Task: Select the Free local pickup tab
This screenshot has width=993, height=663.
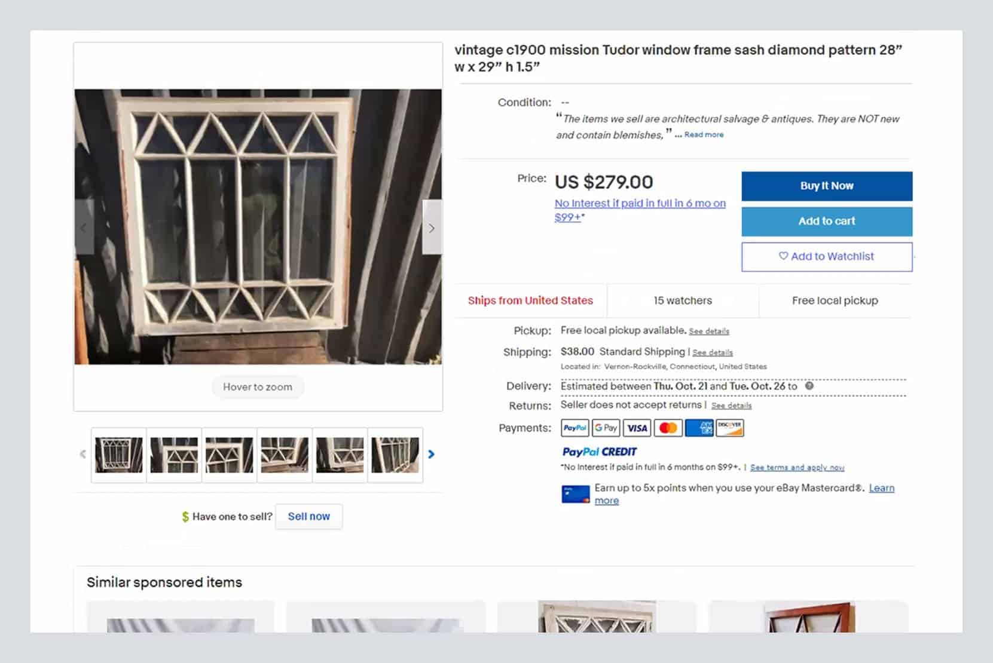Action: 835,300
